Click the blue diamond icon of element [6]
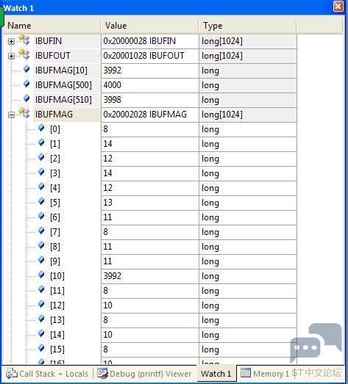The height and width of the screenshot is (384, 348). click(41, 216)
